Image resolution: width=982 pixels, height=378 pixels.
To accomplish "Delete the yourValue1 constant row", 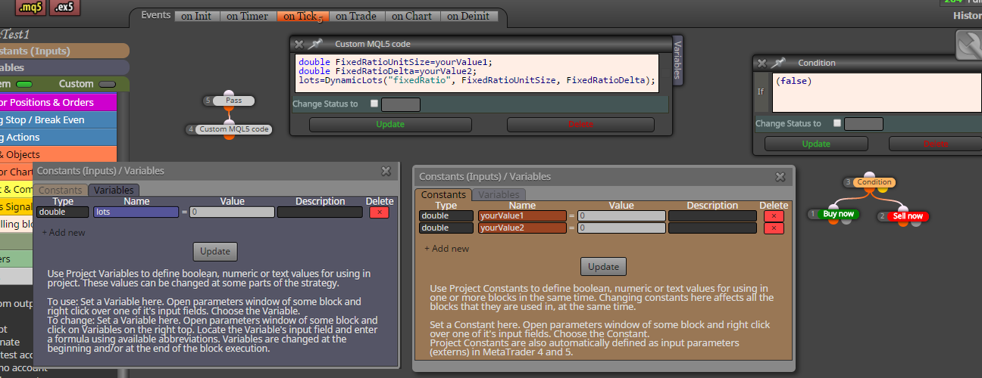I will coord(774,216).
